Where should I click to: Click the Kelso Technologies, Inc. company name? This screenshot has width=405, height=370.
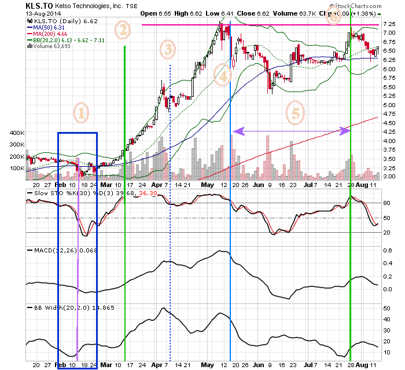coord(89,6)
